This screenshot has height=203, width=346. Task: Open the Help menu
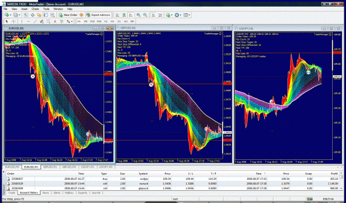pyautogui.click(x=70, y=9)
